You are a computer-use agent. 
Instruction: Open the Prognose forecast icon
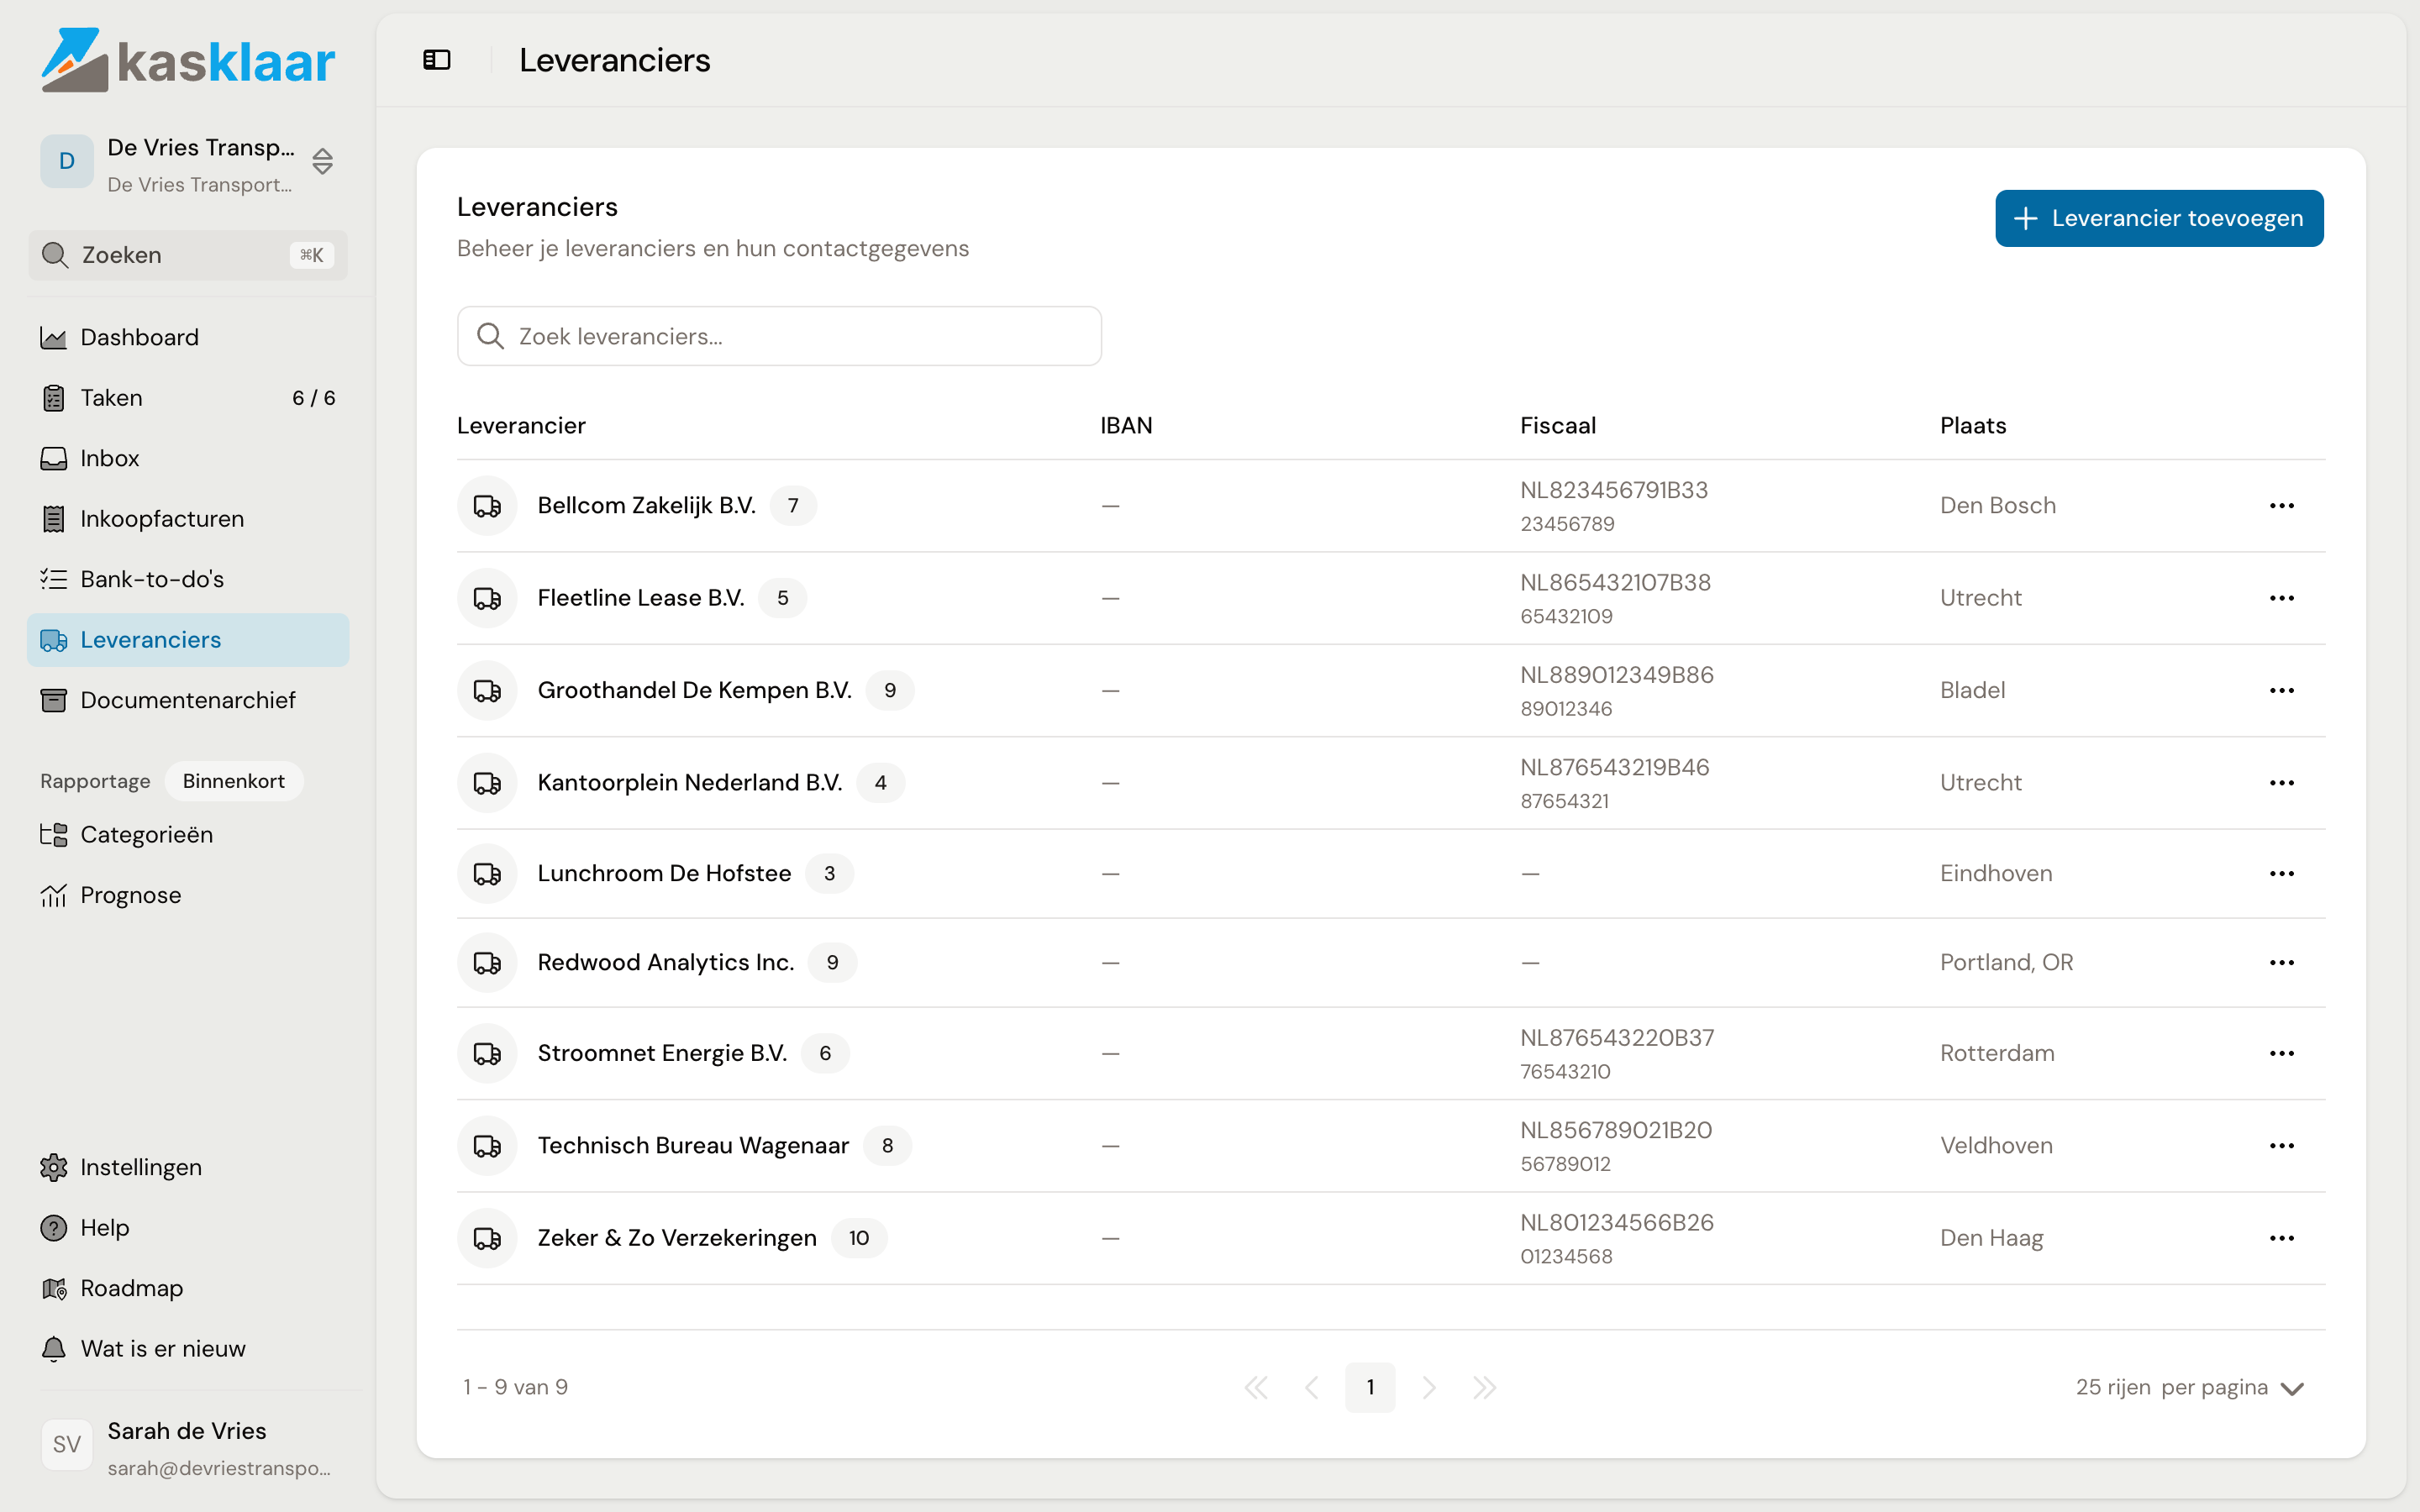point(53,895)
